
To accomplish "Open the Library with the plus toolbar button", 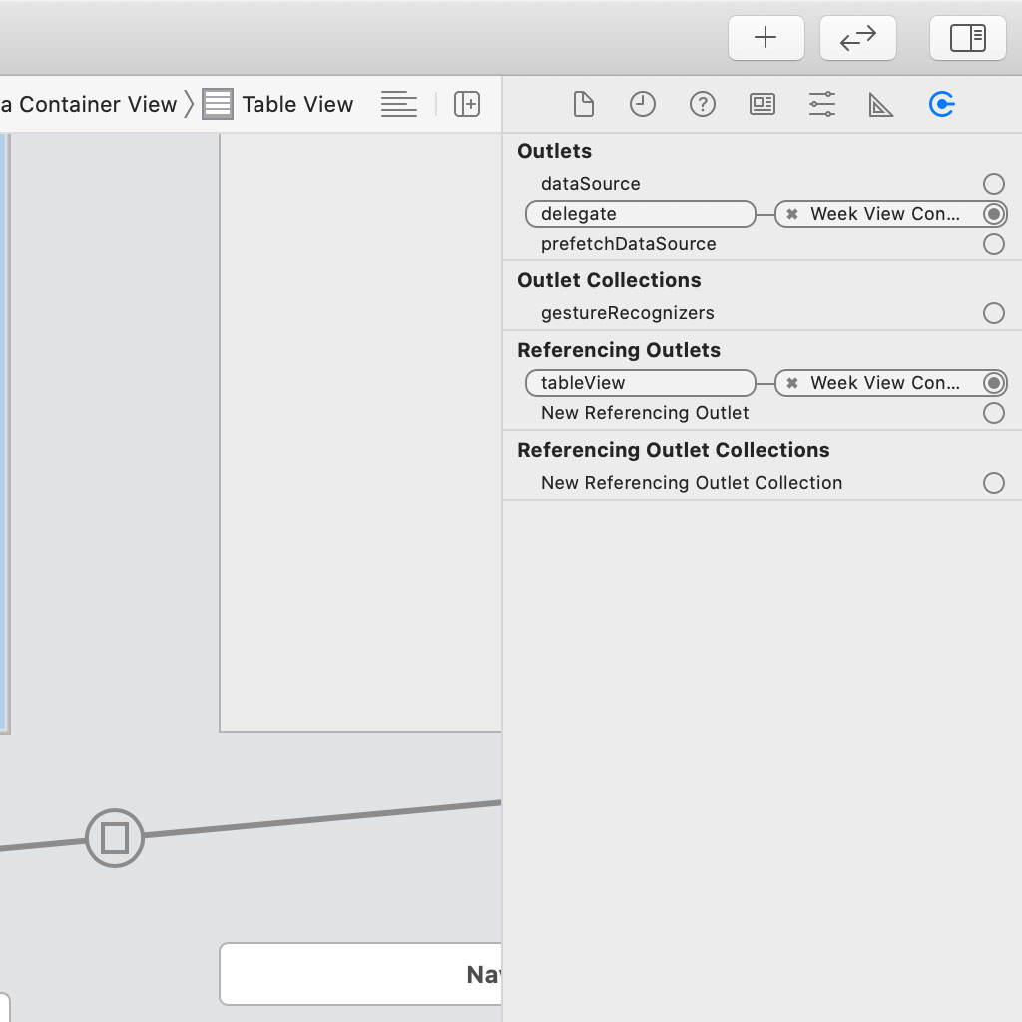I will (766, 38).
